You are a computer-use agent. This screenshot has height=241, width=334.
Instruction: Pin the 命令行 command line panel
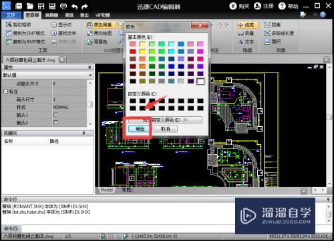click(328, 199)
